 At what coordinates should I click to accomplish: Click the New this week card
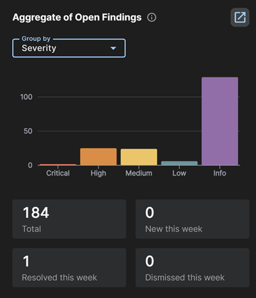[193, 219]
